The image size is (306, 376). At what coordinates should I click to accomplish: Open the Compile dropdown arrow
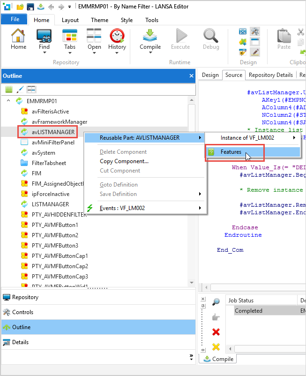pos(150,53)
